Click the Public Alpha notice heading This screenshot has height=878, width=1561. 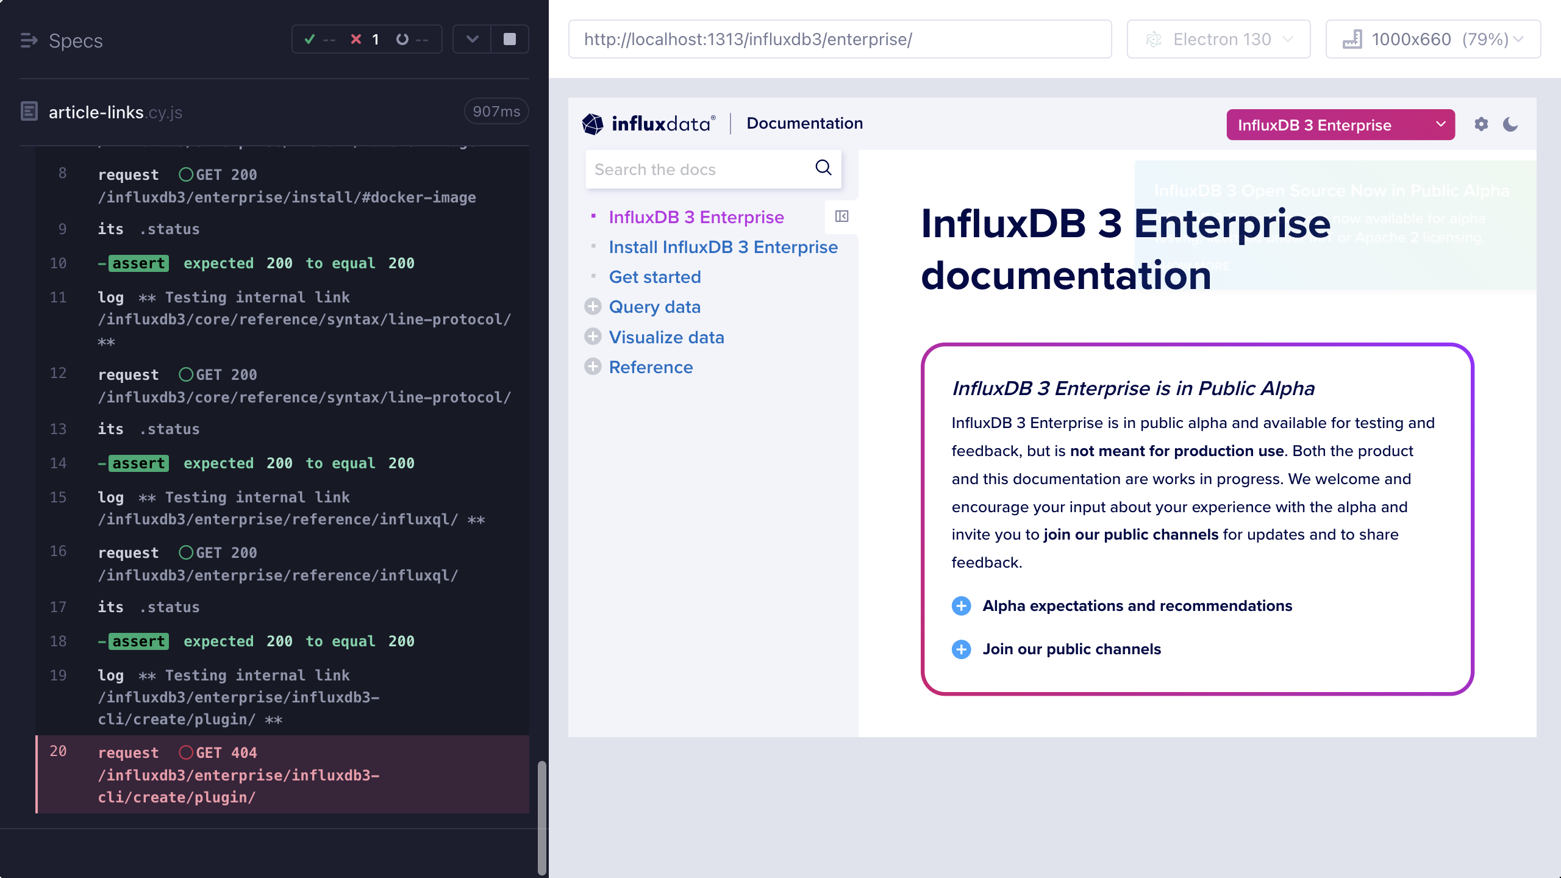[1133, 388]
